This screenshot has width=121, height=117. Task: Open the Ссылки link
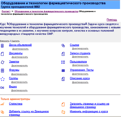pos(74,45)
